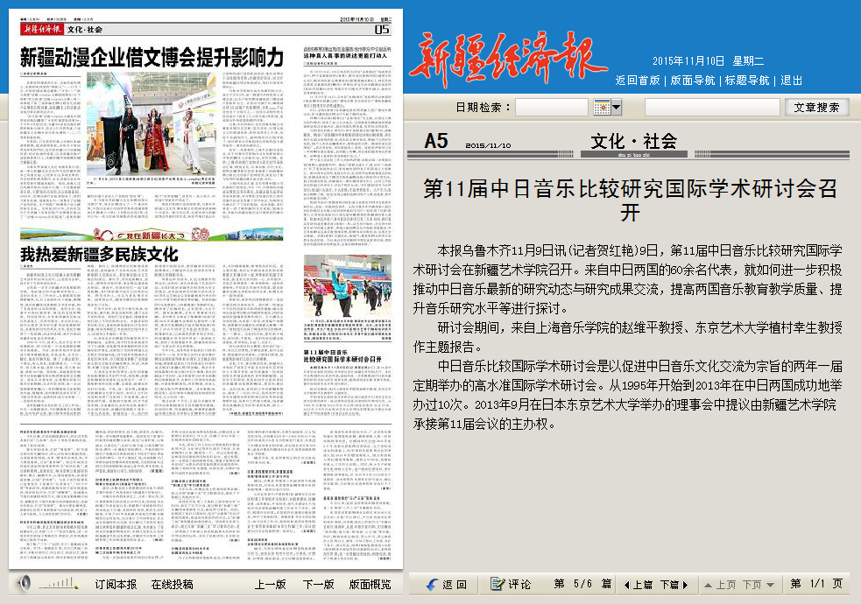This screenshot has width=861, height=604.
Task: Expand the date picker dropdown arrow
Action: [x=617, y=108]
